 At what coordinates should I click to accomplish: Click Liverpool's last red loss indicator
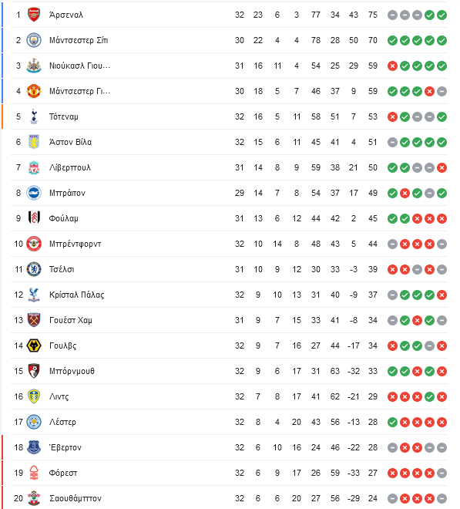coord(442,167)
